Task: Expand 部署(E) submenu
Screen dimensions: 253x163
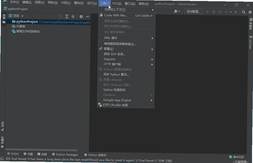Action: [x=127, y=49]
